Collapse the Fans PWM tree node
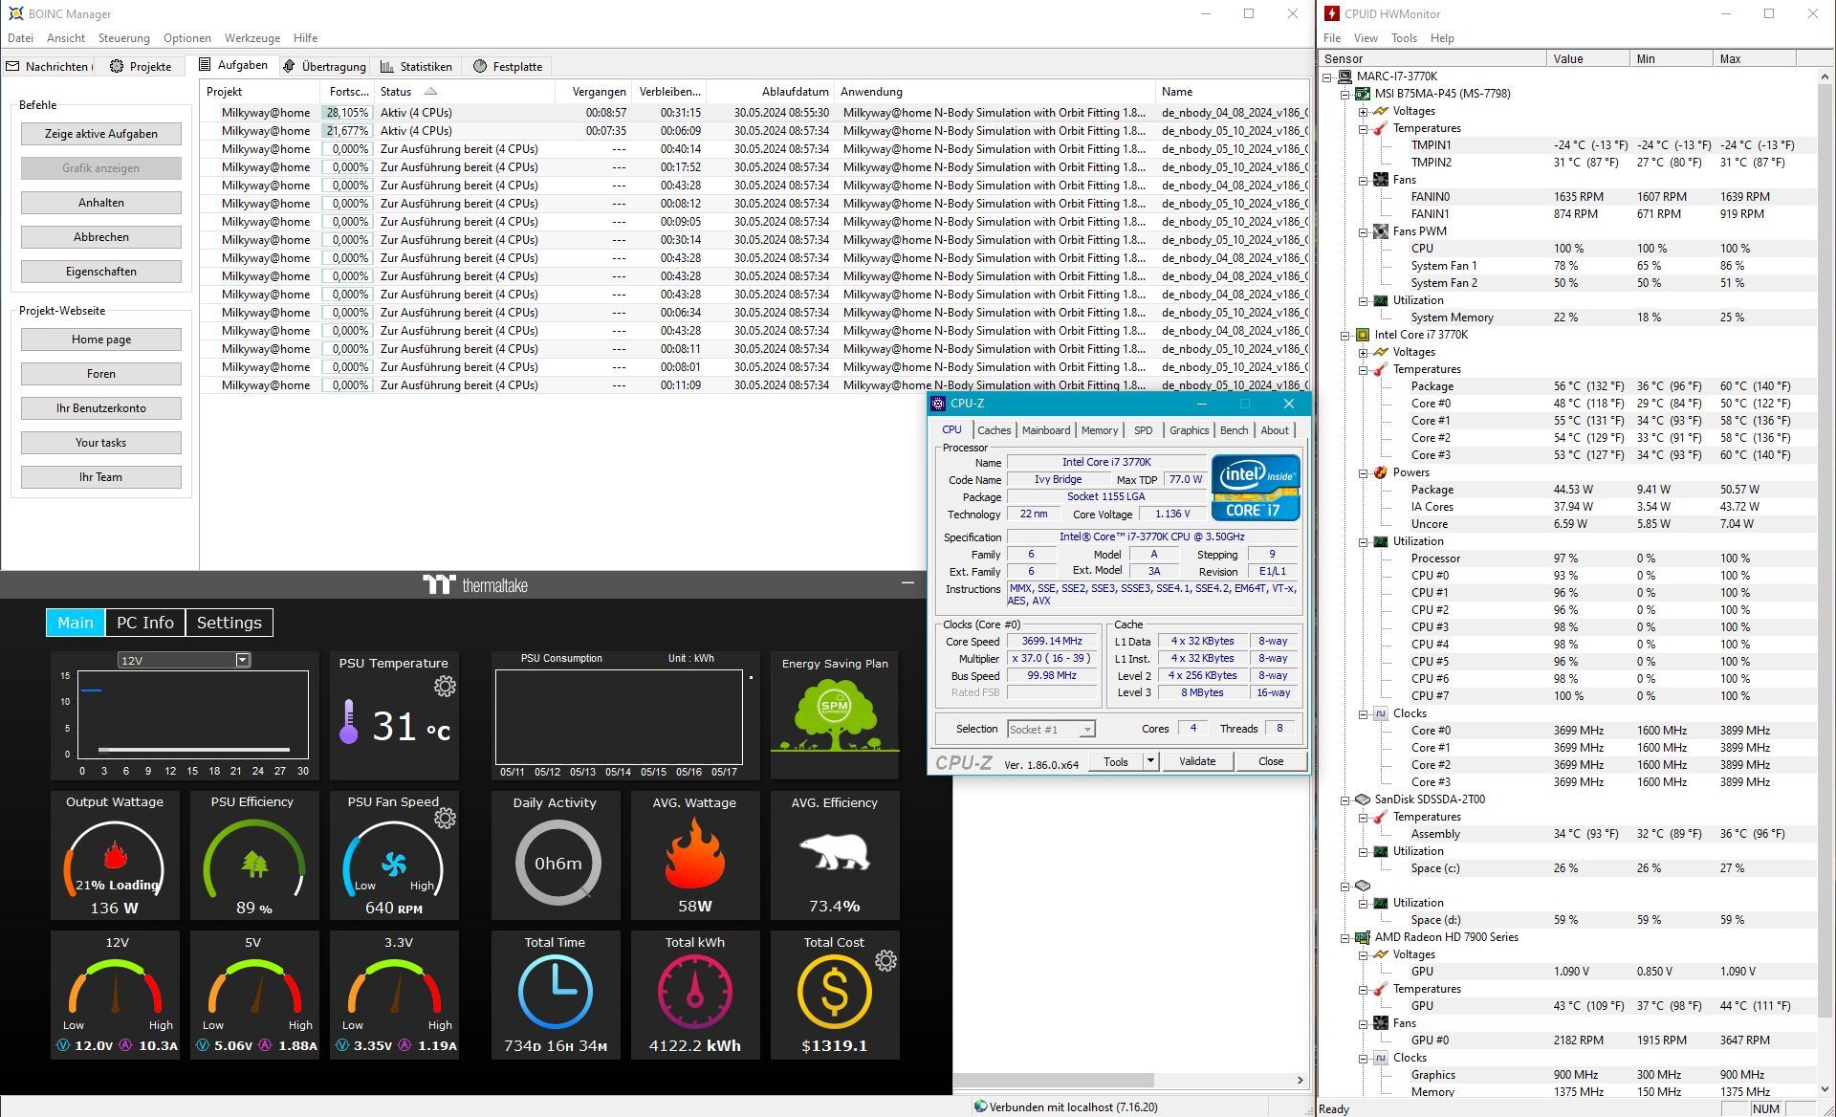This screenshot has height=1117, width=1836. (x=1363, y=231)
